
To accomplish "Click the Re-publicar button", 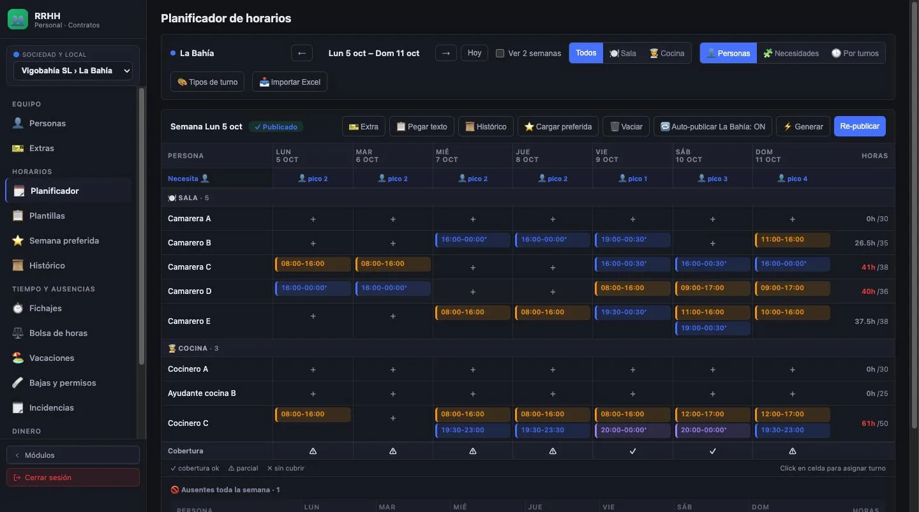I will pyautogui.click(x=860, y=126).
